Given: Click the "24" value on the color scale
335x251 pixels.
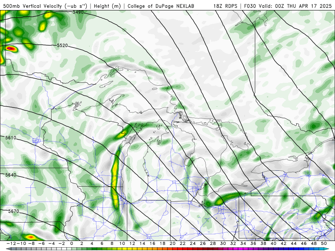Looking at the screenshot, I should tap(193, 243).
